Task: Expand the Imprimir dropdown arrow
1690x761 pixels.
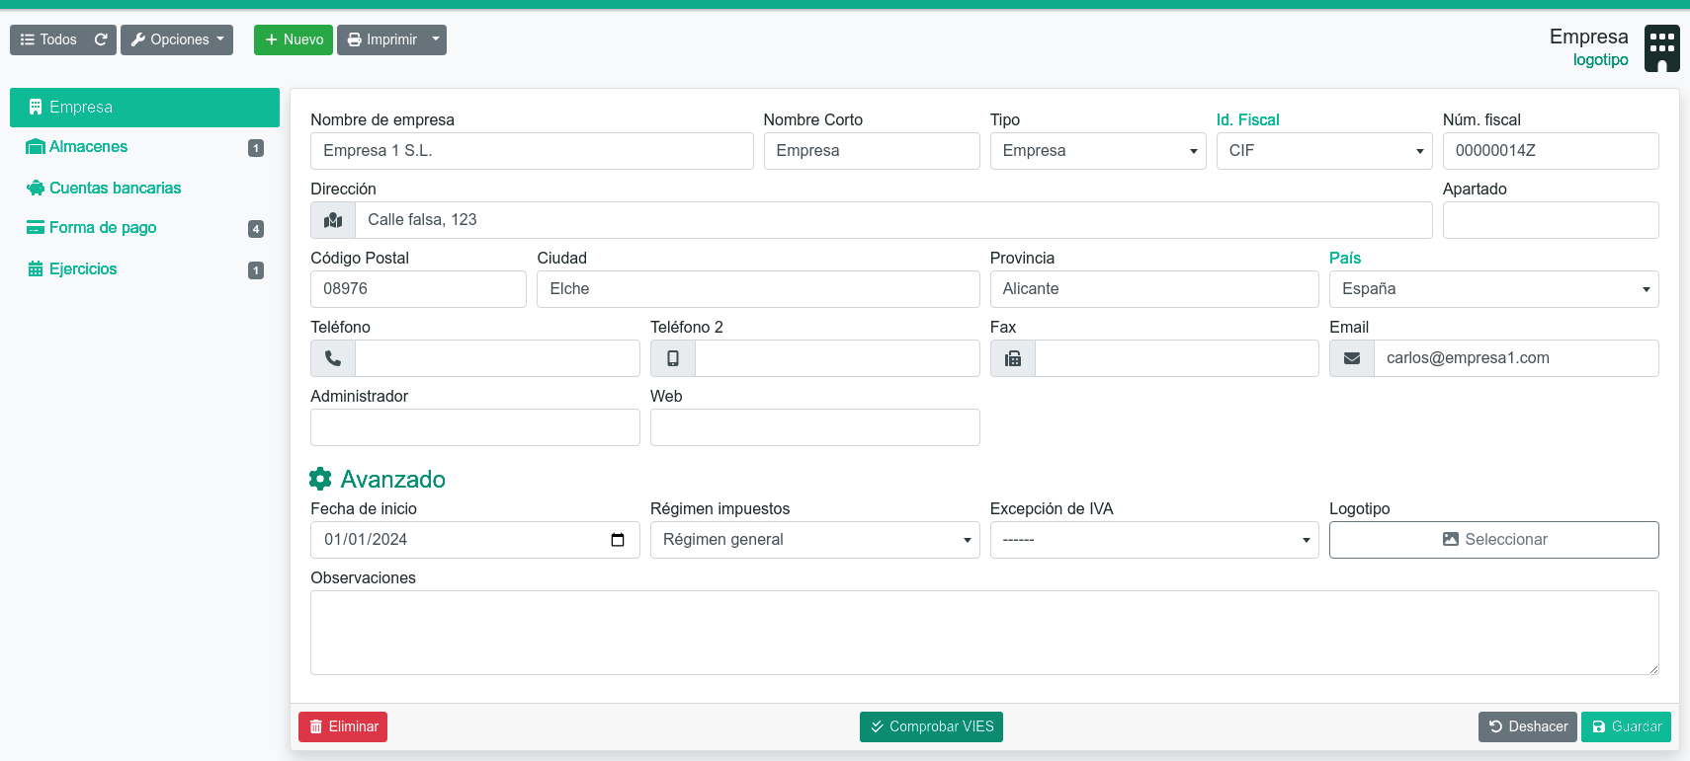Action: [436, 39]
